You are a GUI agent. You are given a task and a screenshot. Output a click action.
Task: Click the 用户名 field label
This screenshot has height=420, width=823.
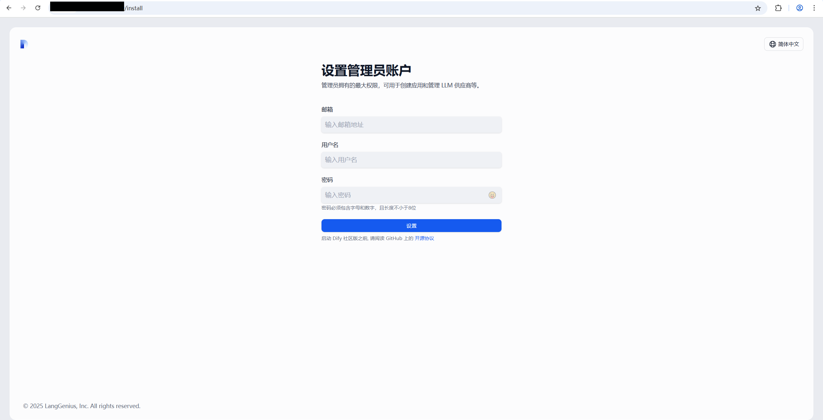[330, 145]
